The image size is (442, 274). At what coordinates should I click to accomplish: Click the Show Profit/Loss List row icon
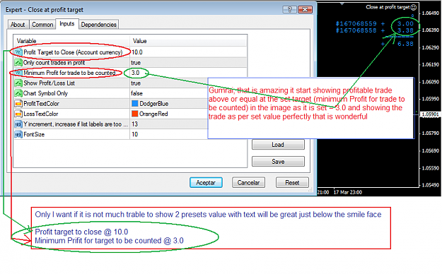point(18,83)
